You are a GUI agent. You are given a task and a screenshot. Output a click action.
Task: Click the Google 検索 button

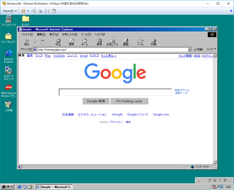pyautogui.click(x=96, y=101)
